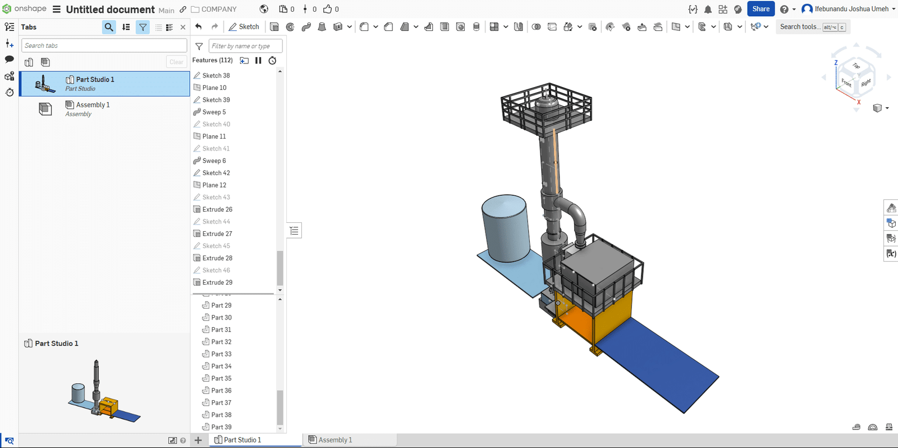Select the Revolve tool
The height and width of the screenshot is (448, 898).
coord(290,26)
